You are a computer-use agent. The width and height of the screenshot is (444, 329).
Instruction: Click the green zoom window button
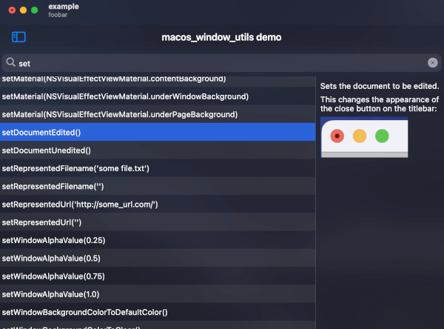35,10
